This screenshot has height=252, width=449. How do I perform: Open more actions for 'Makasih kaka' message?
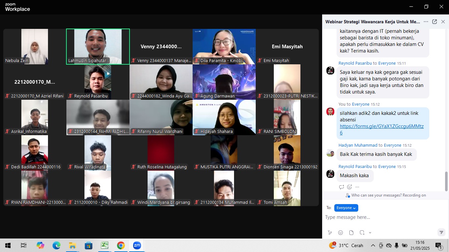(357, 187)
